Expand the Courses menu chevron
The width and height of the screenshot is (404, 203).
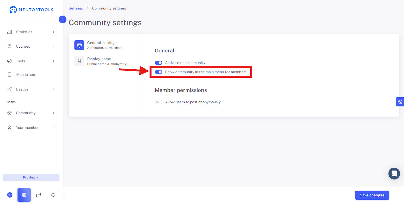point(53,46)
